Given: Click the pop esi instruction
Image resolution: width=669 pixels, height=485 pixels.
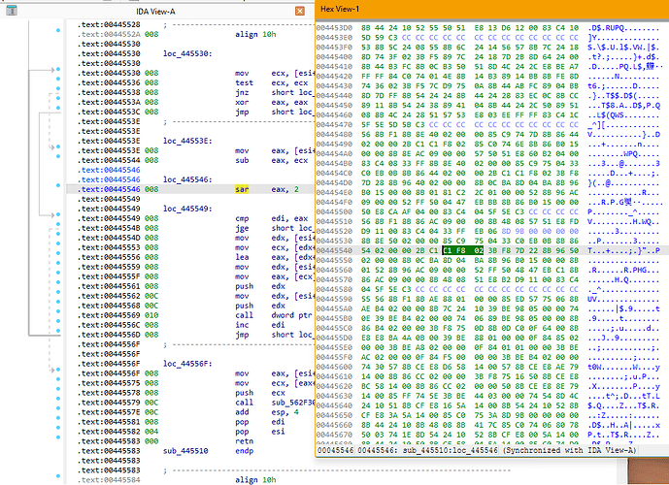Looking at the screenshot, I should click(x=260, y=432).
